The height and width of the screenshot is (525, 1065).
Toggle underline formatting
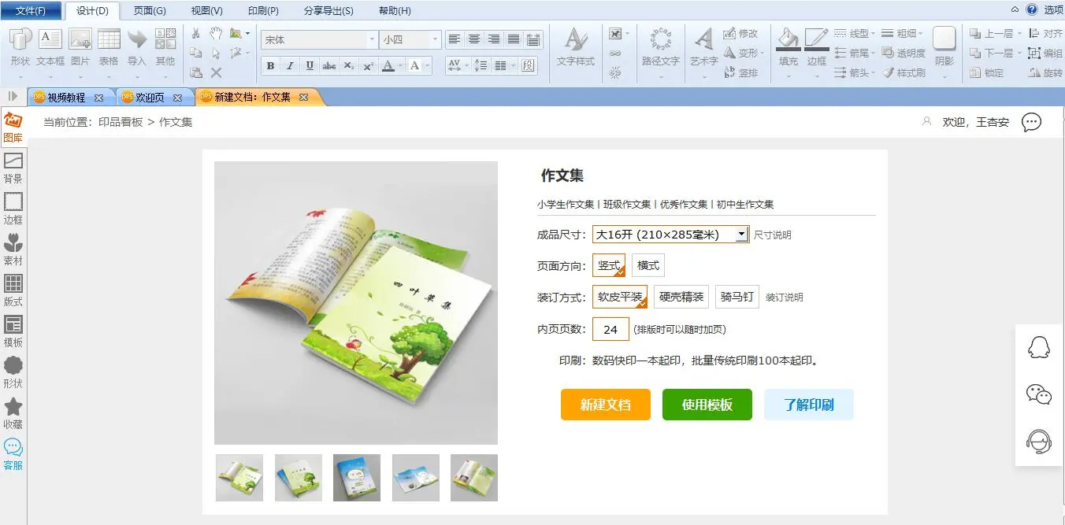click(x=310, y=66)
